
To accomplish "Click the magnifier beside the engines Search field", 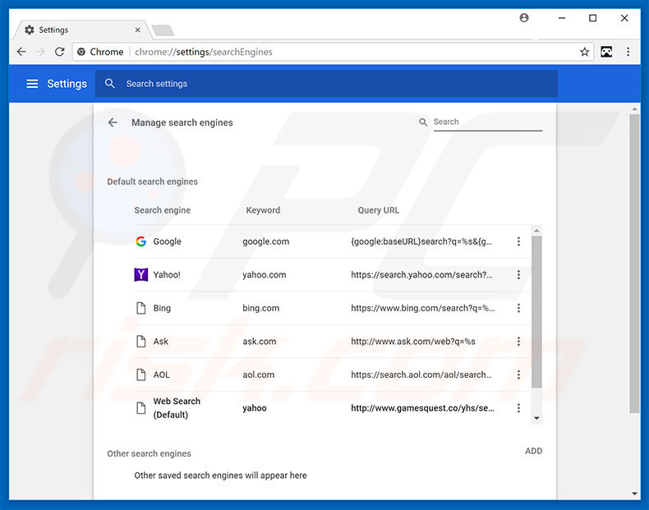I will pyautogui.click(x=423, y=122).
